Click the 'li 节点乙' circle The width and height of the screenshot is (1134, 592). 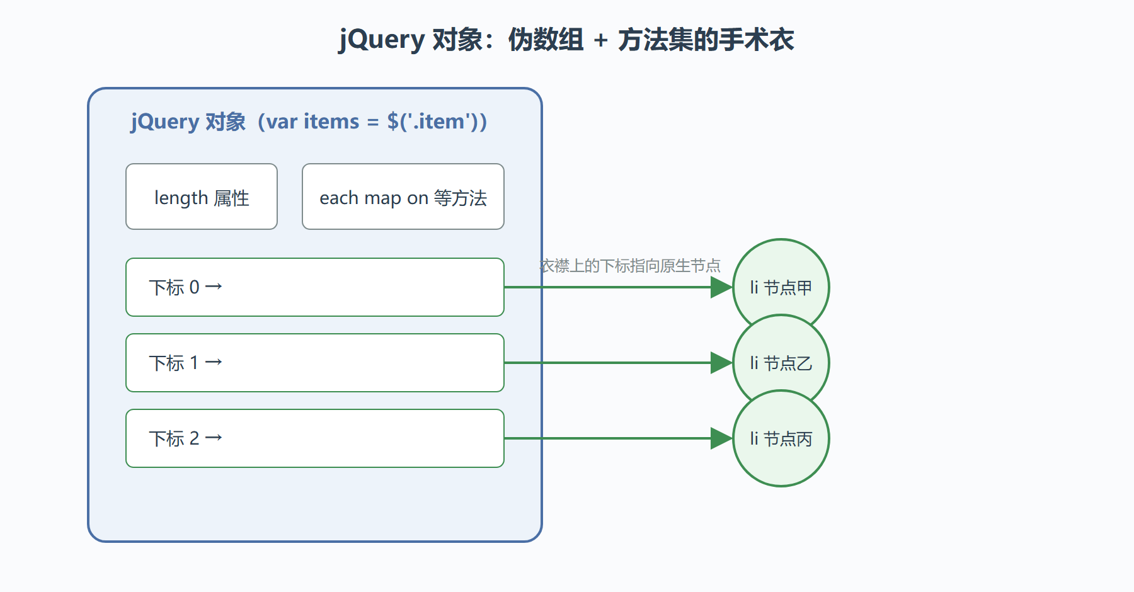point(781,363)
